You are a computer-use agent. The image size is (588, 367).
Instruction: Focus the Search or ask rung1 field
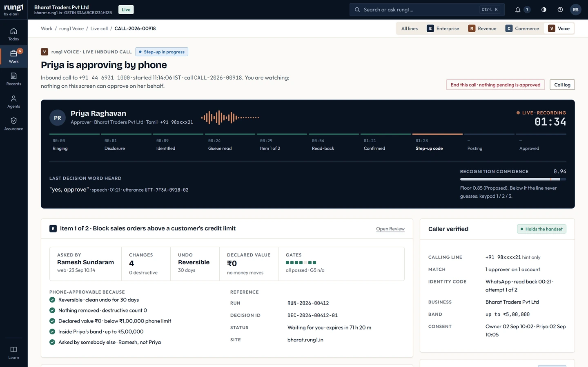click(x=427, y=10)
